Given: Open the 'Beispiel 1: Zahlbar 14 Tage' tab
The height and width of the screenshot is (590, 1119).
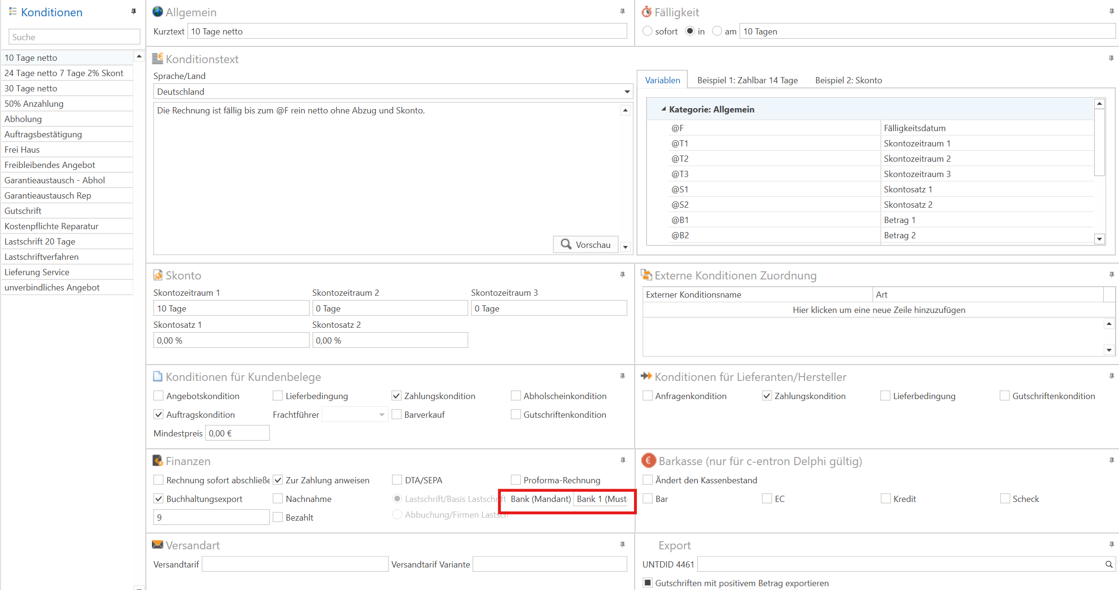Looking at the screenshot, I should click(747, 80).
